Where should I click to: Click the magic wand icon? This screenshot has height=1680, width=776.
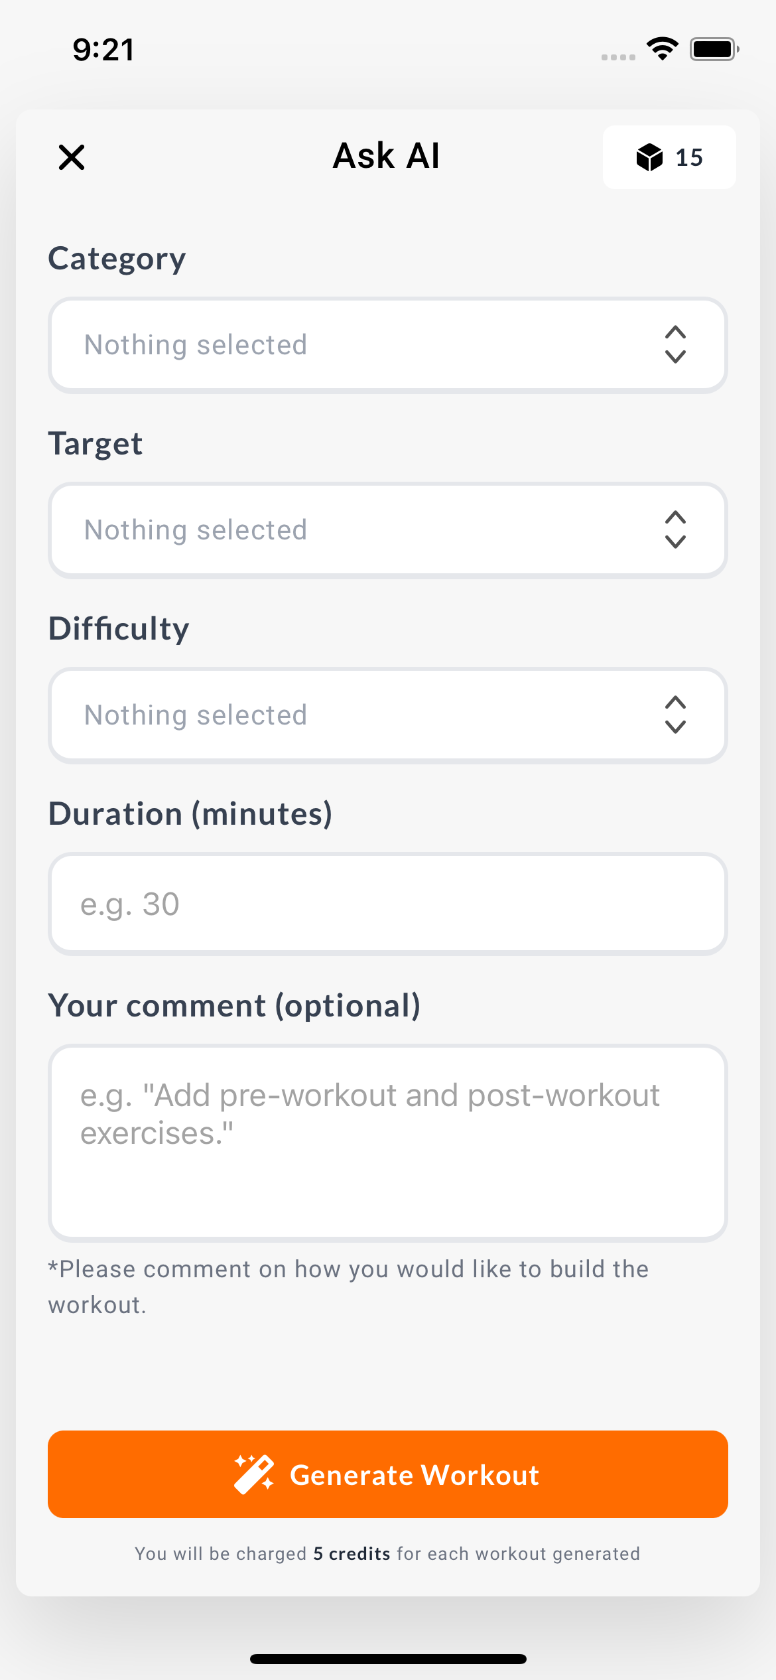pos(253,1474)
